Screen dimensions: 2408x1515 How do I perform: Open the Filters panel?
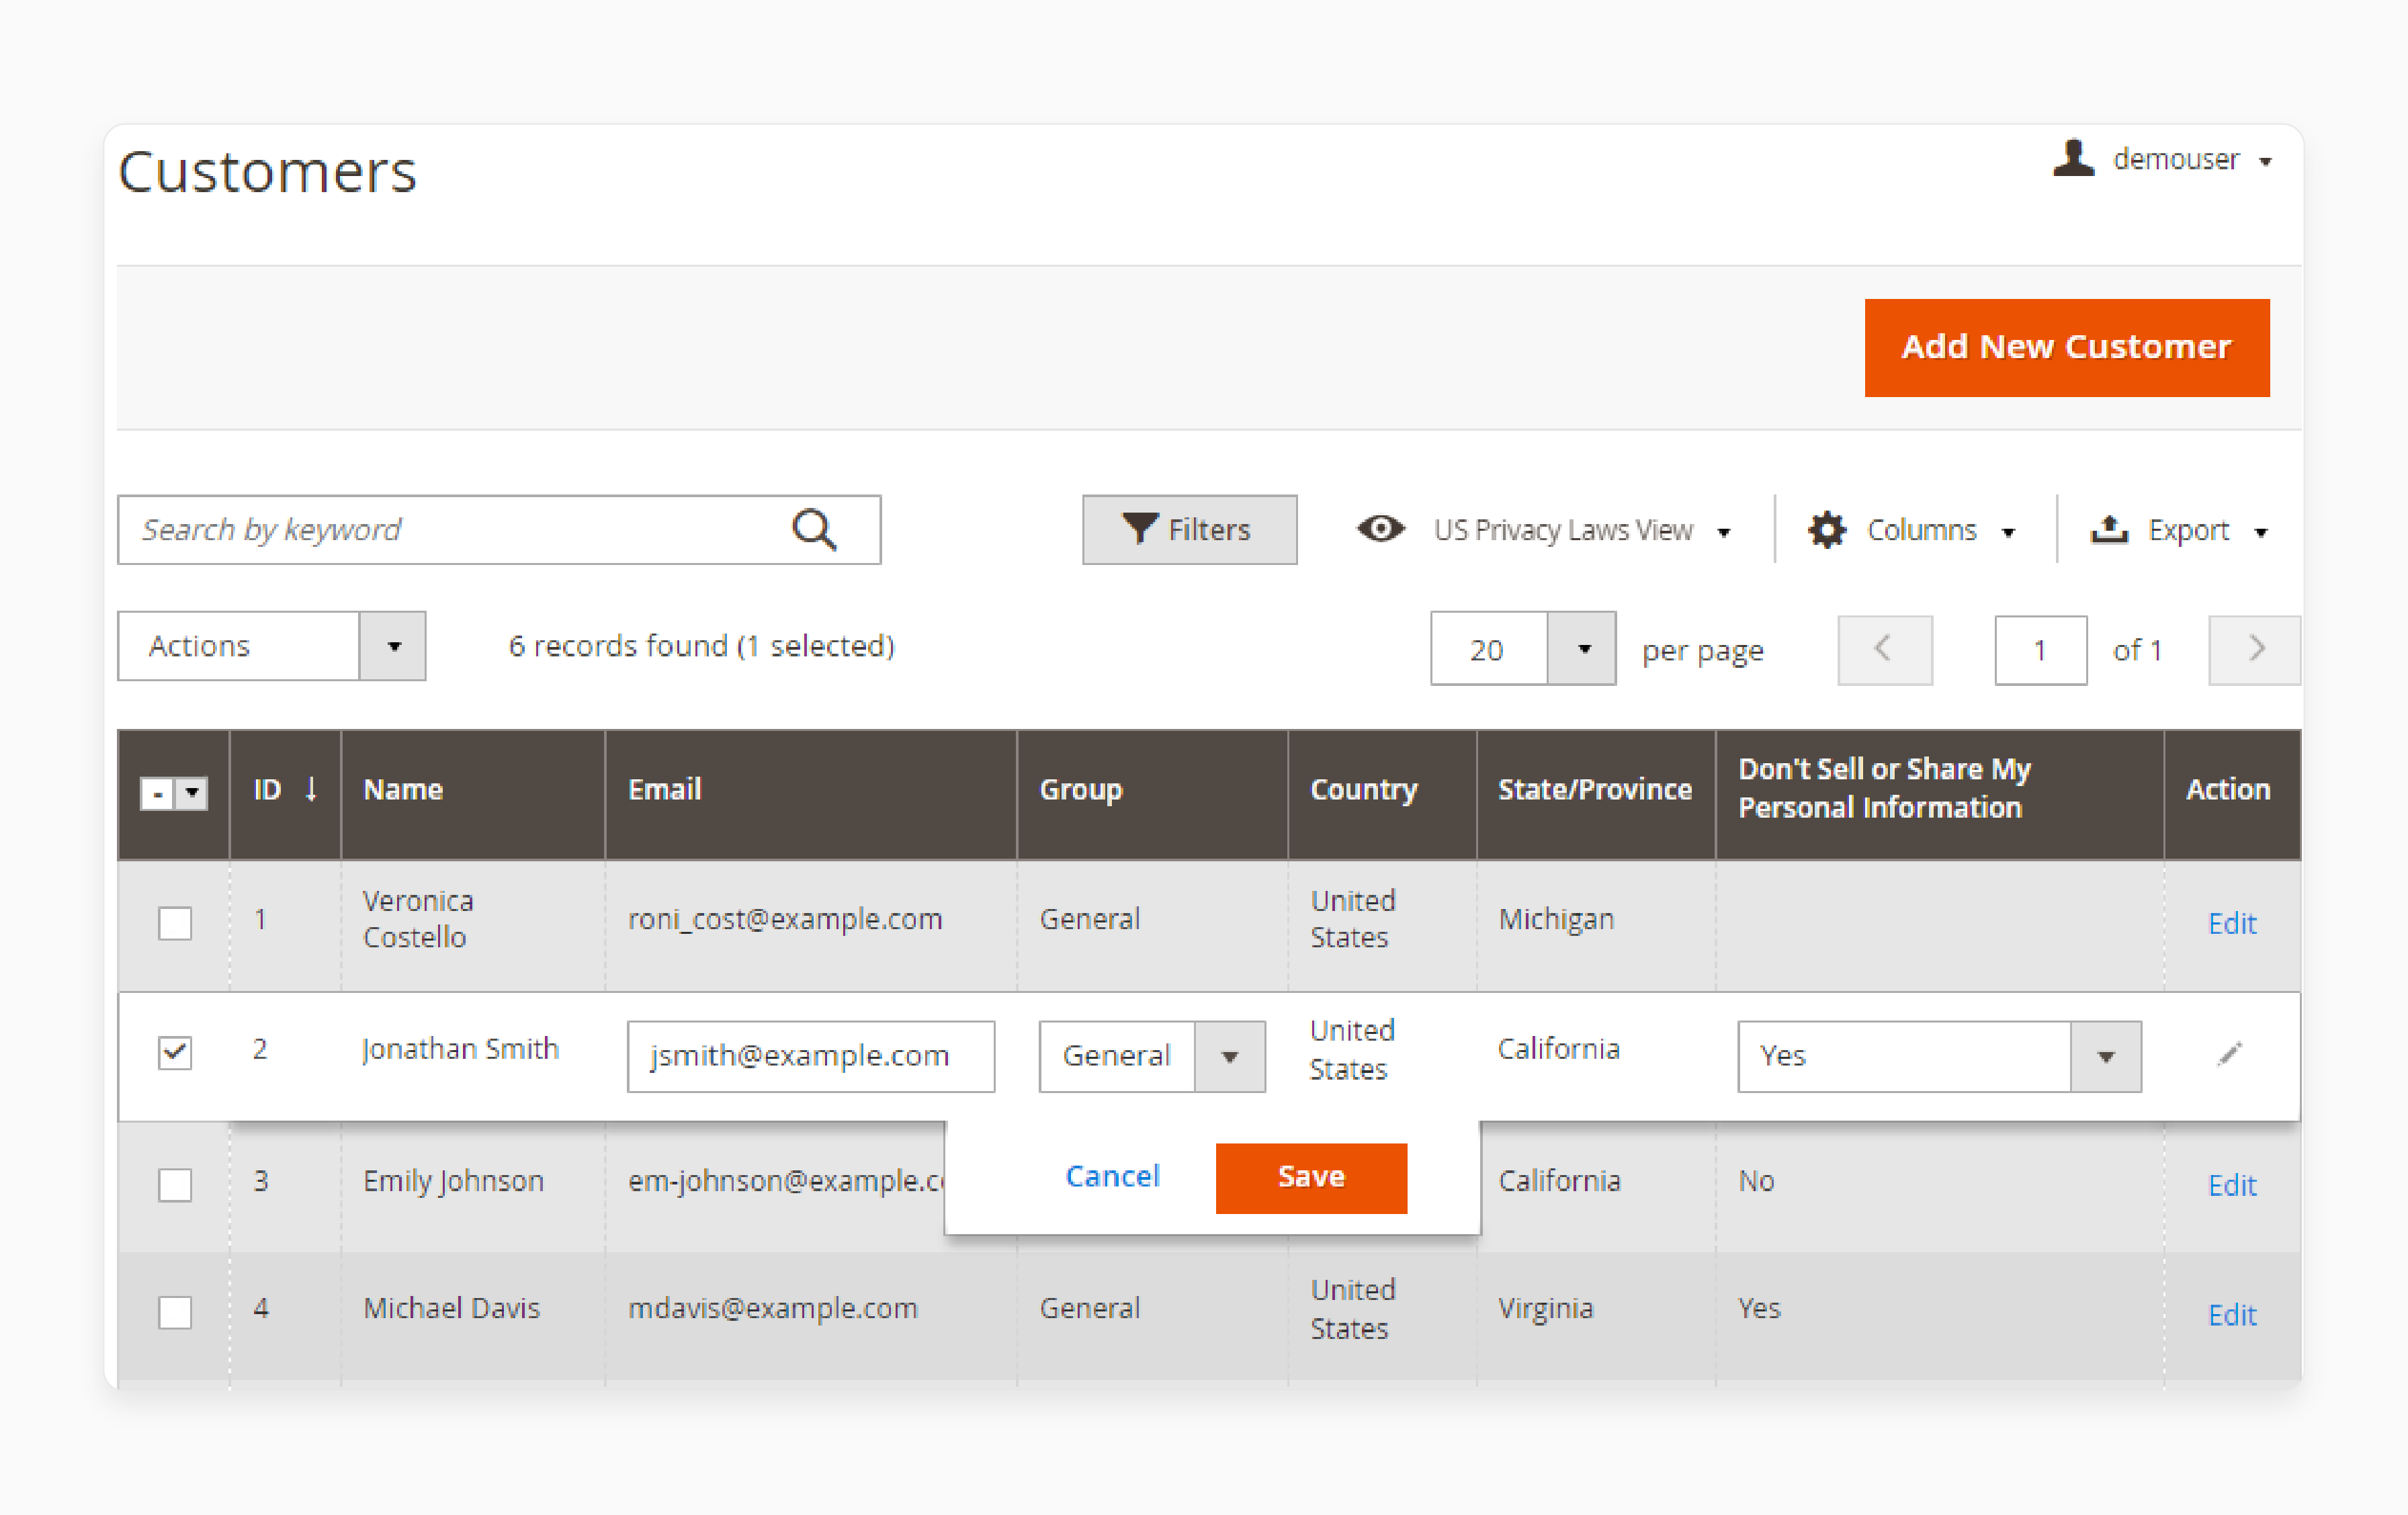[1189, 529]
